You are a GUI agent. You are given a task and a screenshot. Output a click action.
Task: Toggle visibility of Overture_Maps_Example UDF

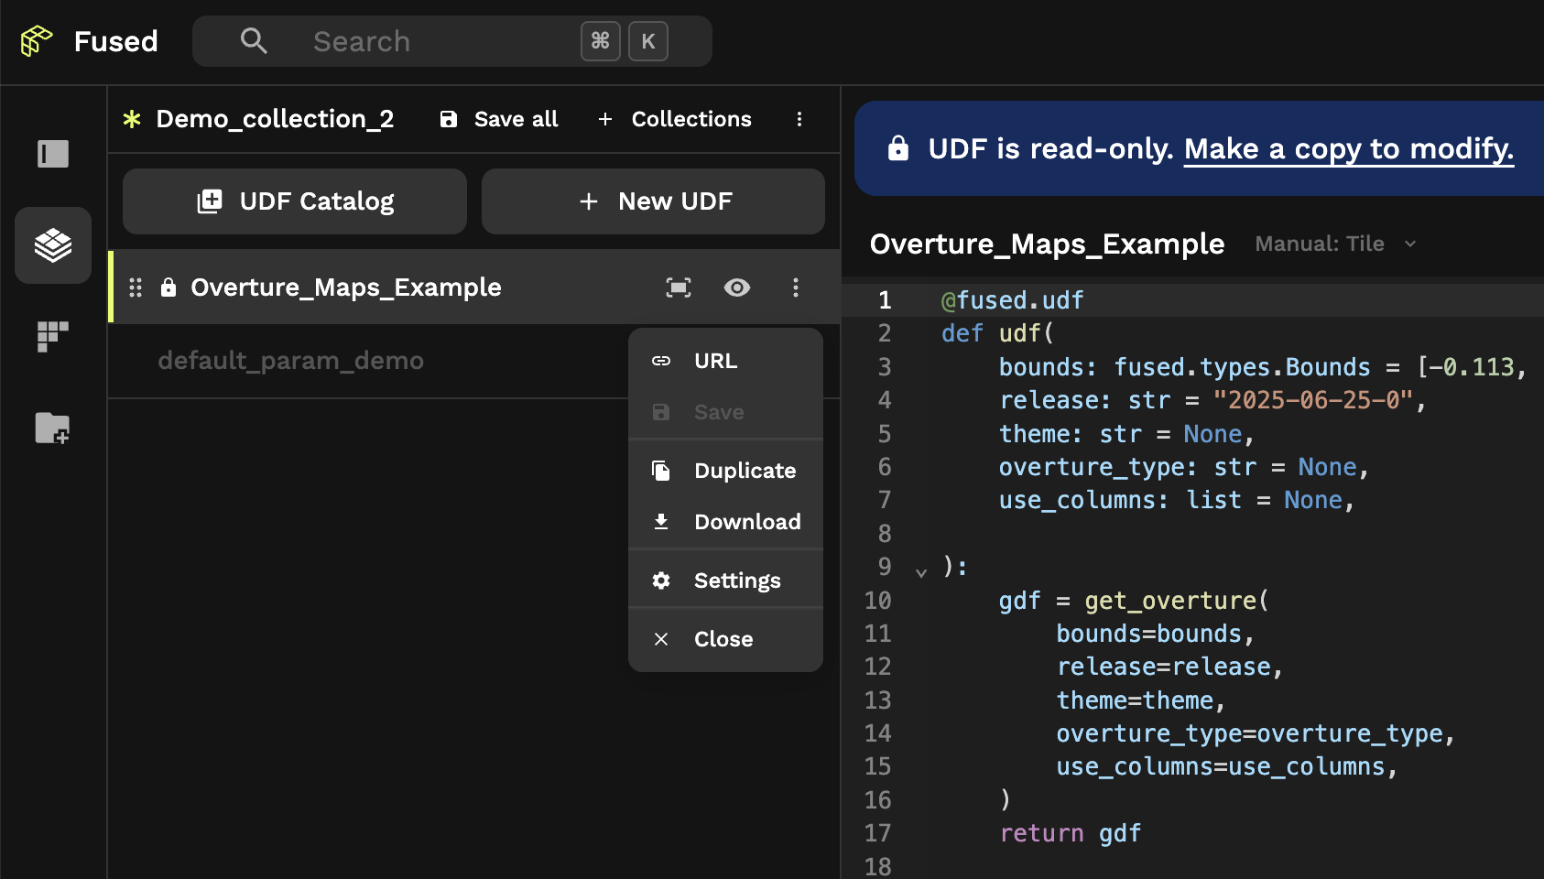(x=737, y=288)
